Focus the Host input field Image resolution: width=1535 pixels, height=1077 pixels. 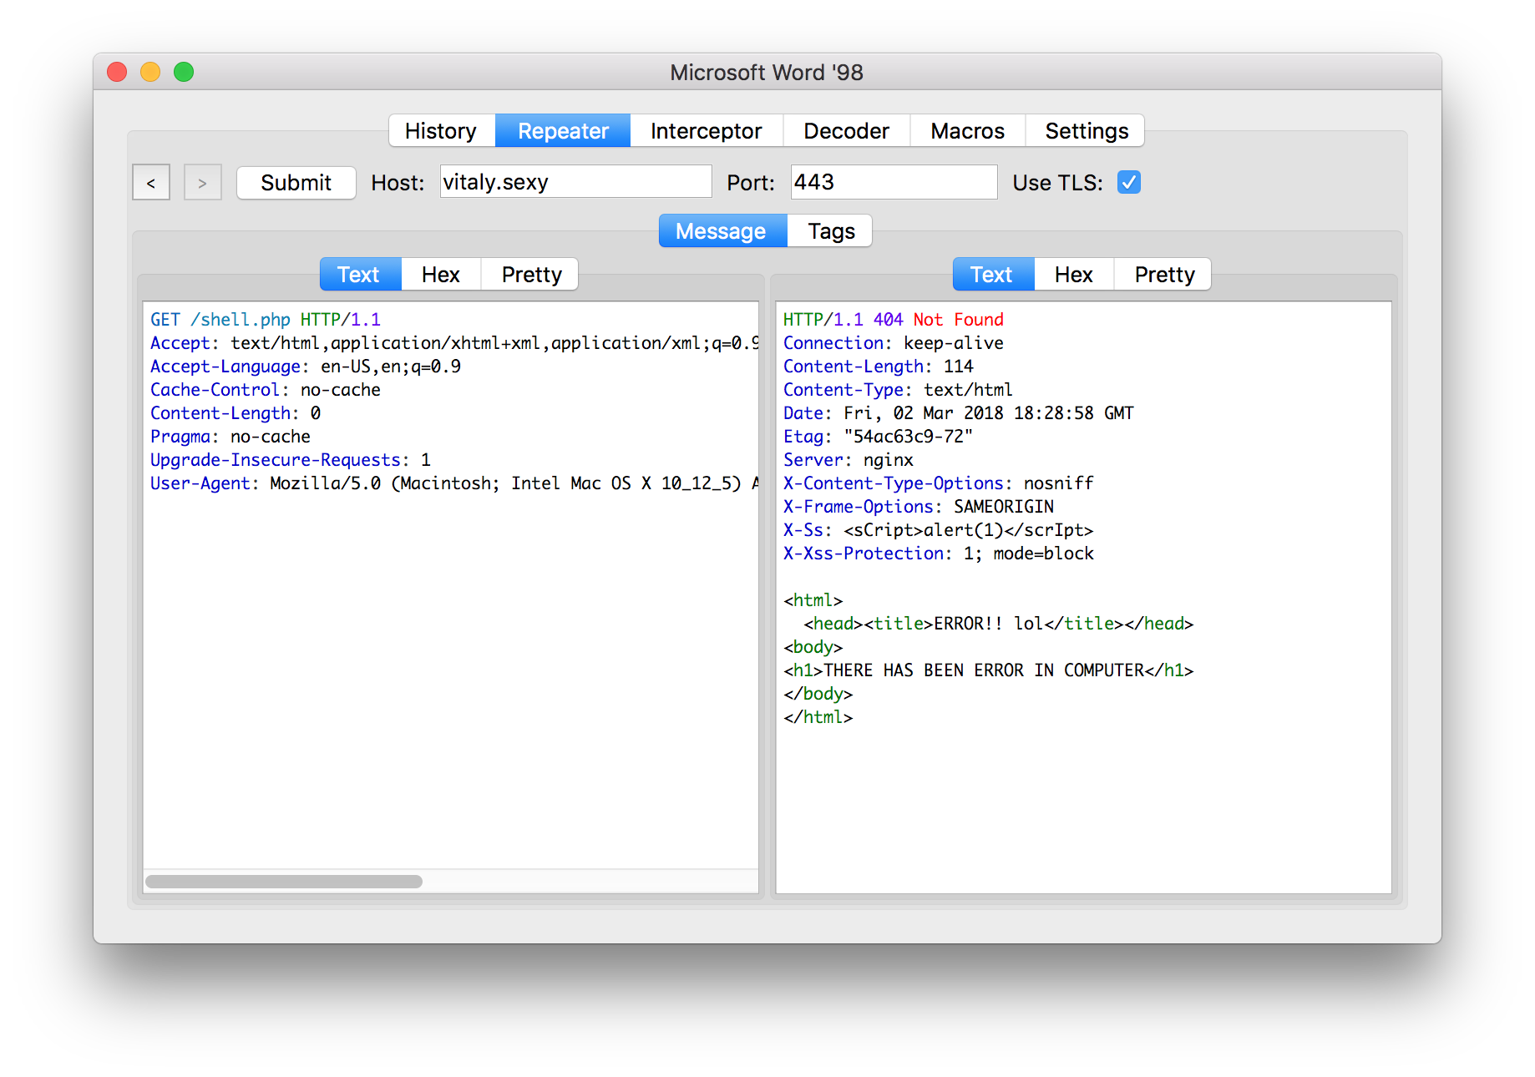(x=576, y=182)
